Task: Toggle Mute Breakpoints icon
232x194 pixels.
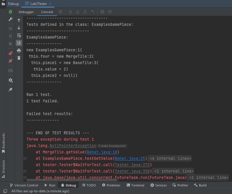Action: pyautogui.click(x=10, y=61)
